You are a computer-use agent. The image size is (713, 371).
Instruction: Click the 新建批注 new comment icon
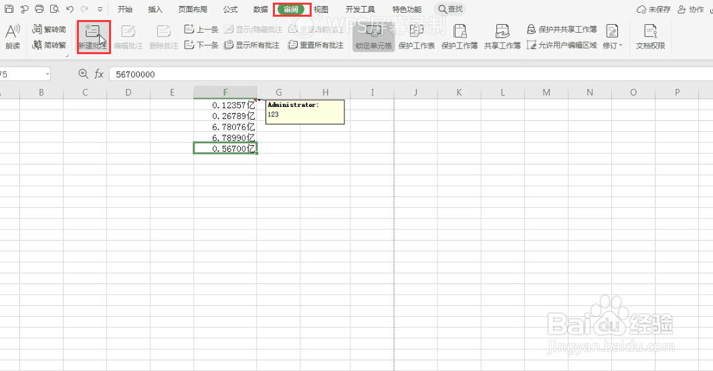pos(93,36)
